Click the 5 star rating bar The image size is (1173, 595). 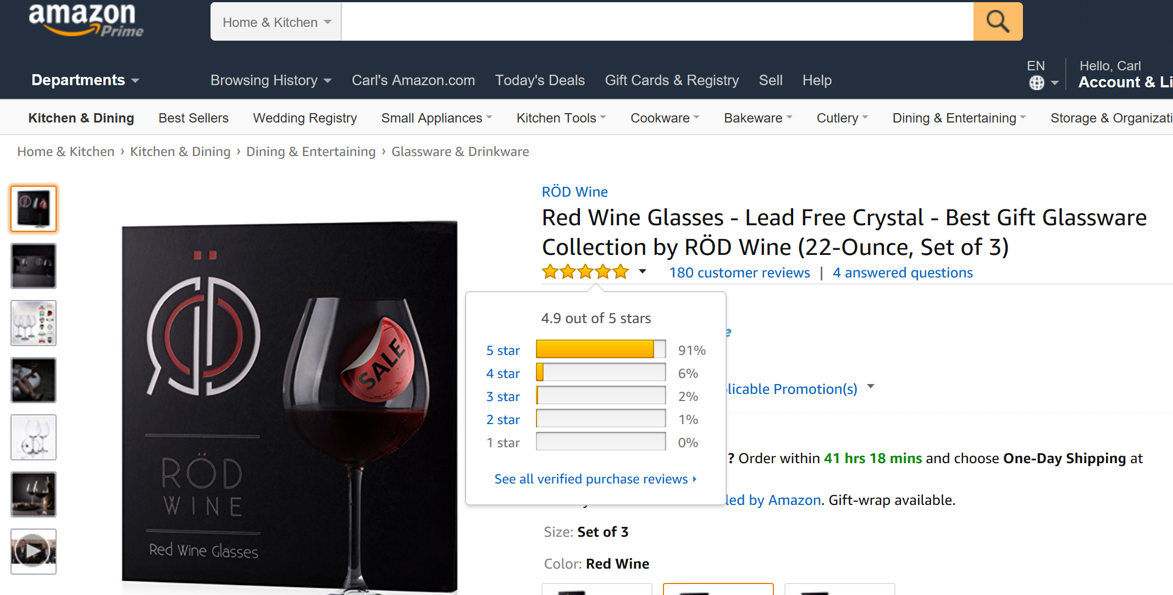coord(601,349)
